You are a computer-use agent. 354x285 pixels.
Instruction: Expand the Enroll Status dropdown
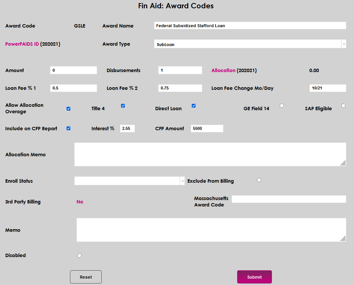tap(129, 181)
